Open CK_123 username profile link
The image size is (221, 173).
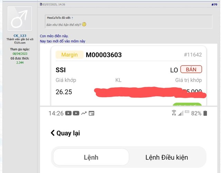click(x=20, y=35)
